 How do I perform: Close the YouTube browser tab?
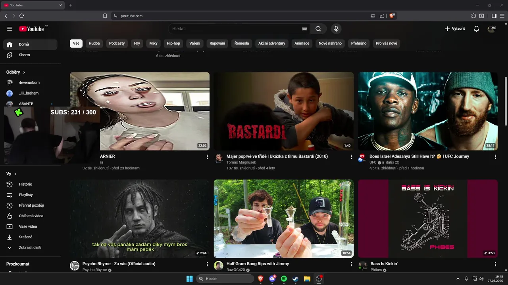61,5
